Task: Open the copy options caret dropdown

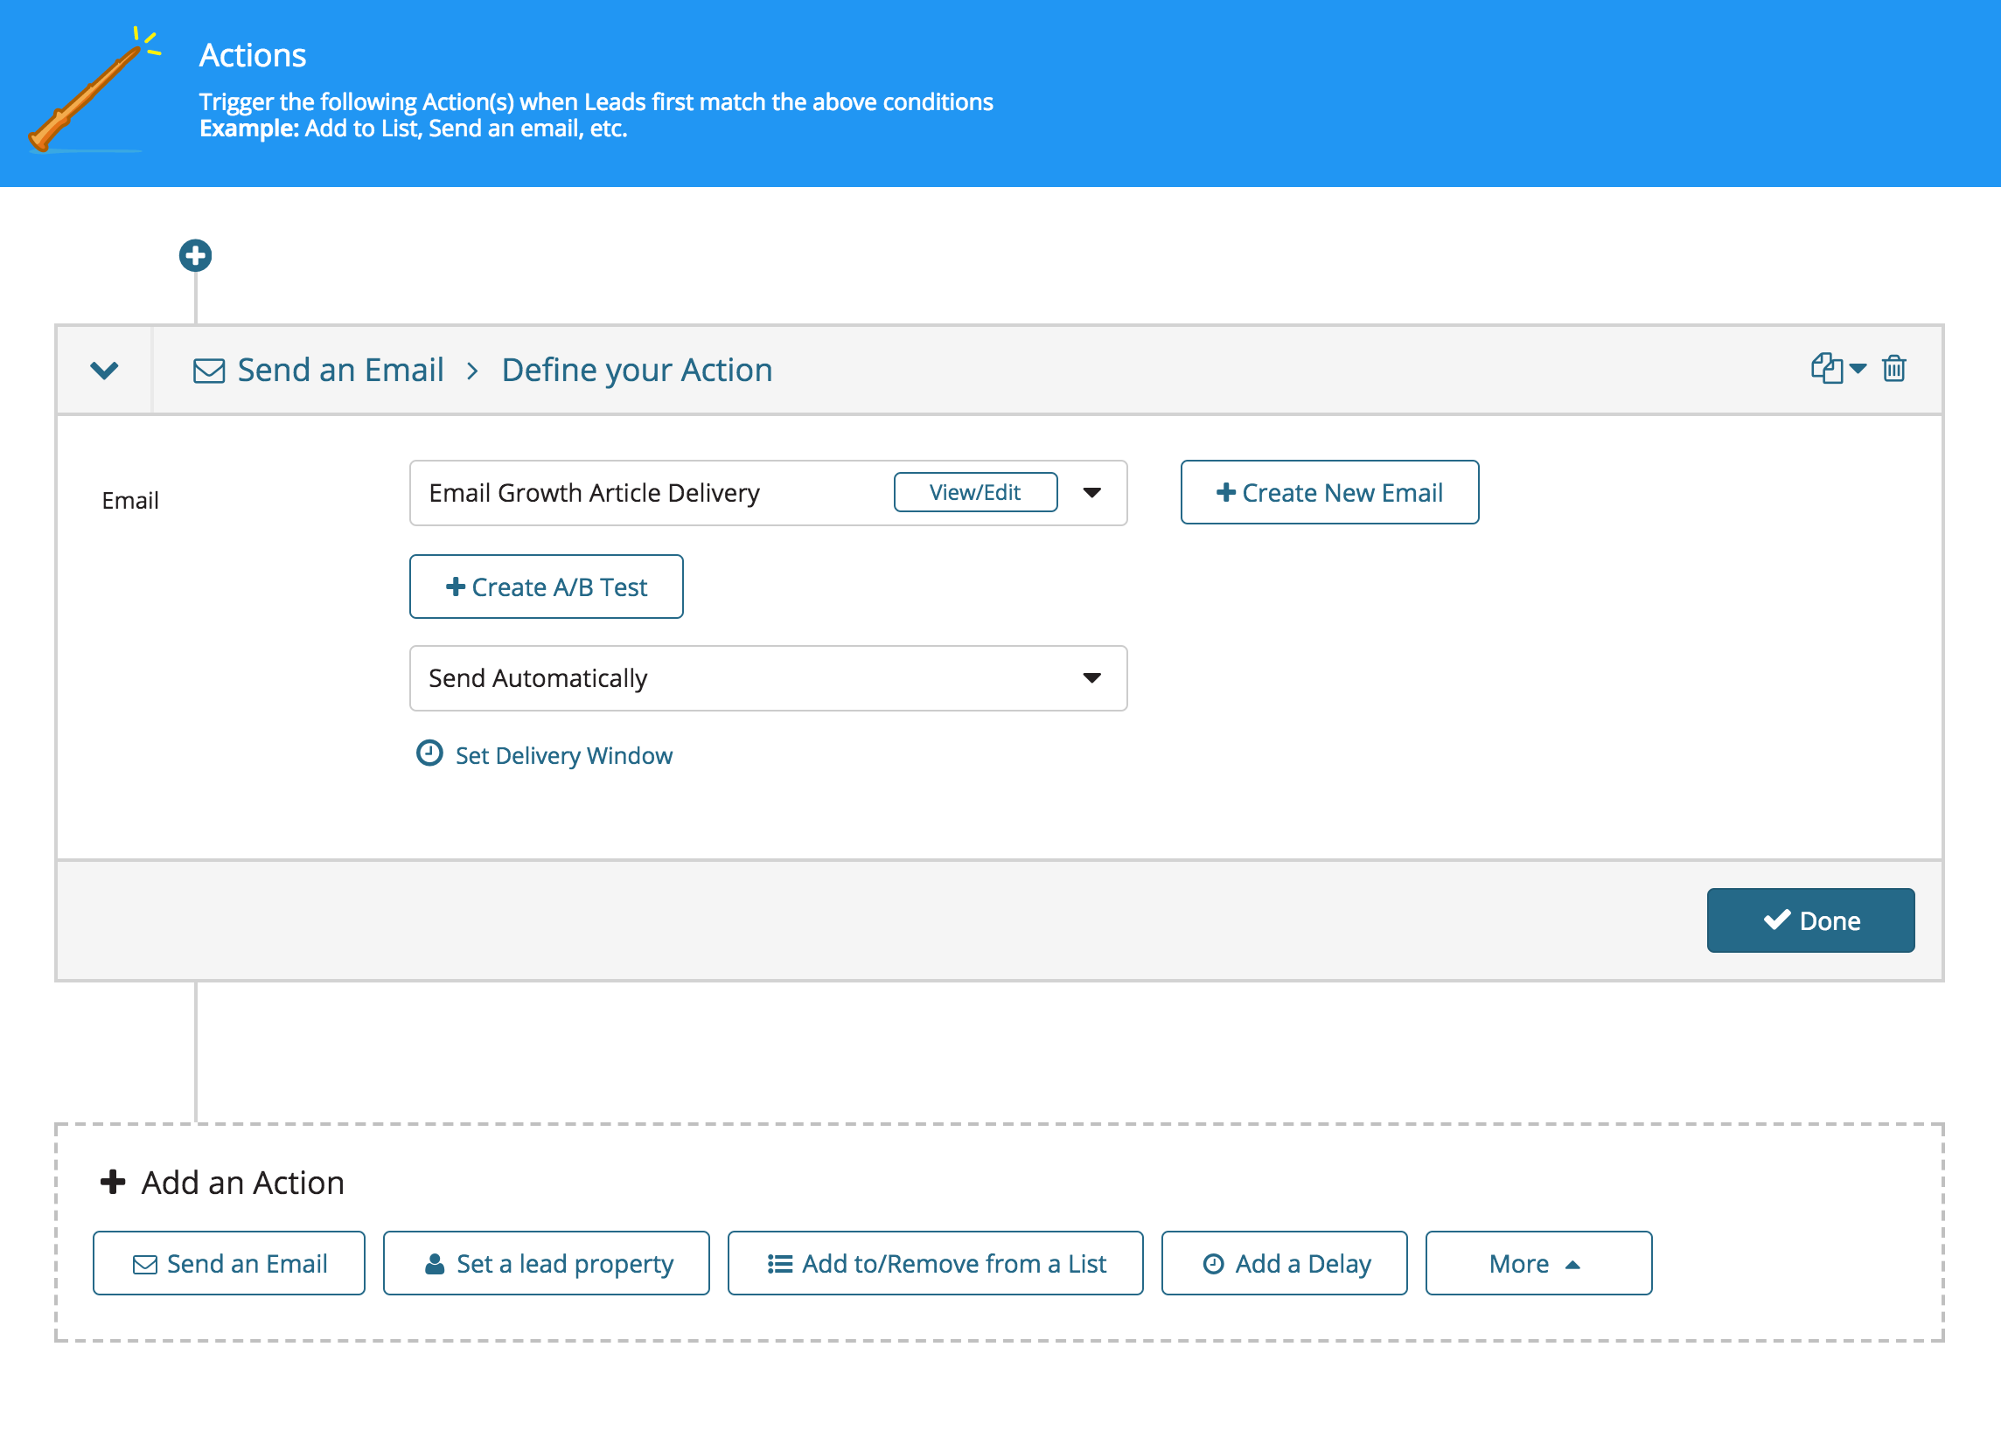Action: [1858, 368]
